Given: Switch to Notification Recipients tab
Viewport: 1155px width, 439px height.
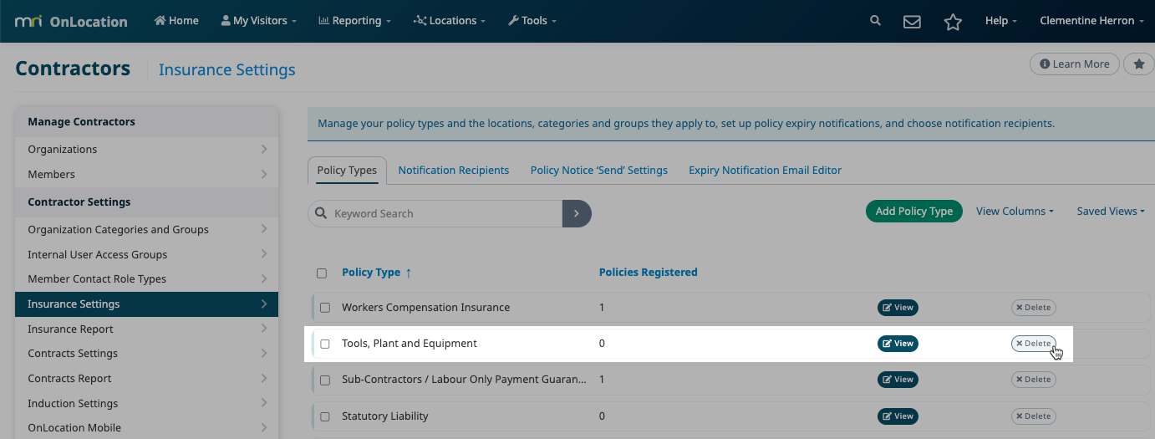Looking at the screenshot, I should click(454, 170).
